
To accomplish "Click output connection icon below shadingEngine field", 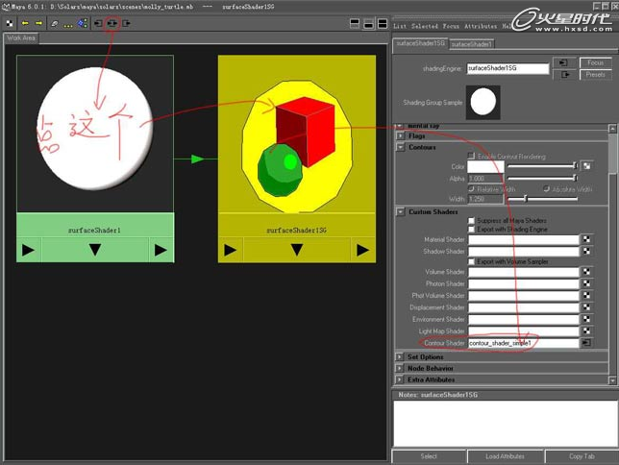I will (x=563, y=75).
